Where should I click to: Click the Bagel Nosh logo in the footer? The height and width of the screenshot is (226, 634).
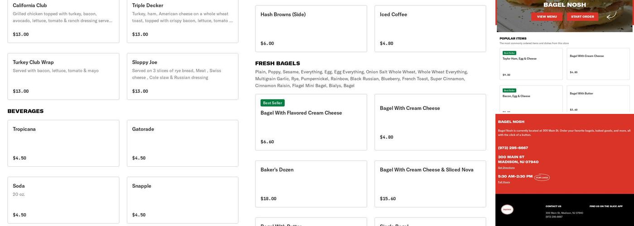click(507, 209)
